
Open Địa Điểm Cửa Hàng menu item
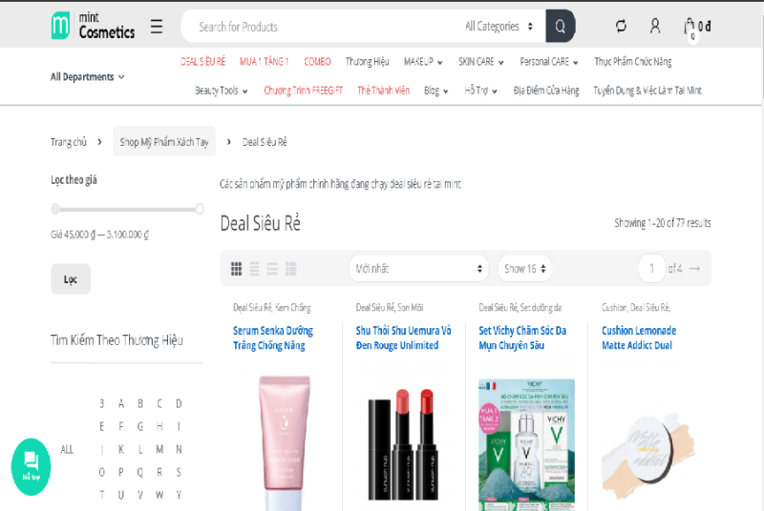coord(546,91)
